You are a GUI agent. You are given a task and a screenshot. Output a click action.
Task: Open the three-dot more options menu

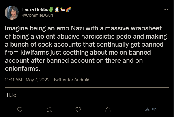(166, 9)
